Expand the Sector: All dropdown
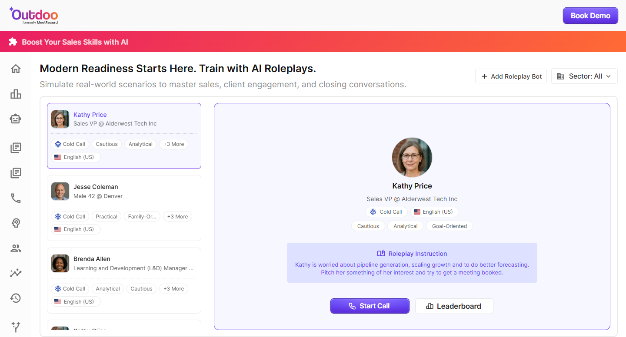 coord(584,76)
